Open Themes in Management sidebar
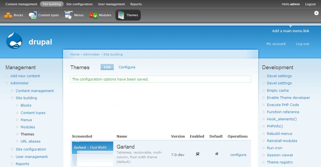This screenshot has height=167, width=321. pos(27,134)
